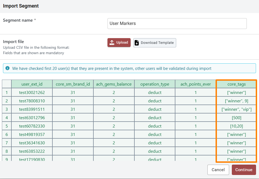Select the core_tags column header
This screenshot has height=179, width=259.
(236, 84)
